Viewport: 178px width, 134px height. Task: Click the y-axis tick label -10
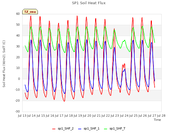pyautogui.click(x=17, y=90)
